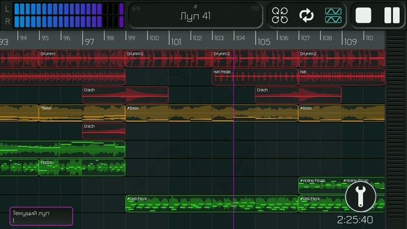Select the Hat Pedal clip

[255, 77]
